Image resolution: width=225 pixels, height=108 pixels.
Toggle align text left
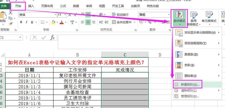(83, 22)
